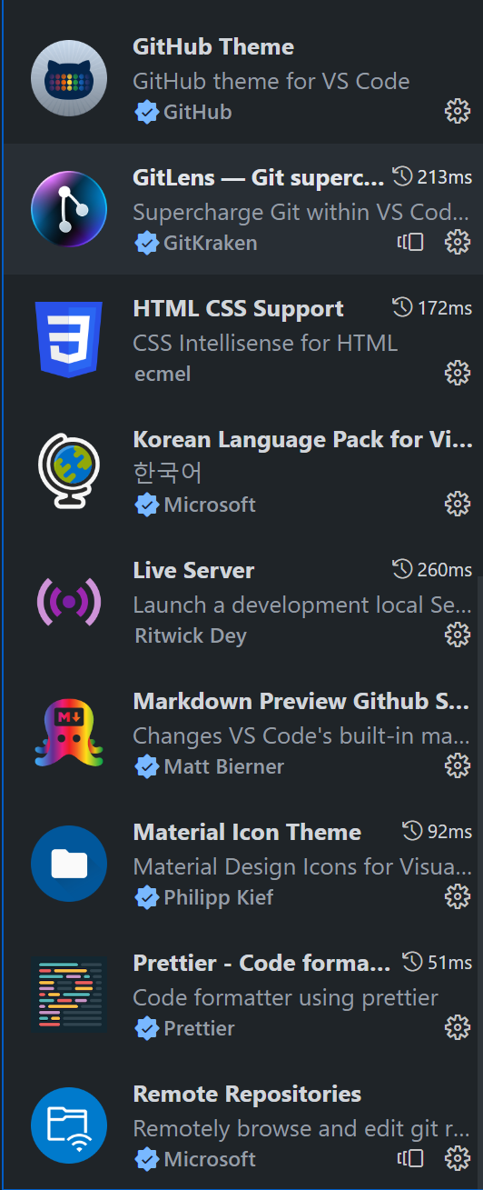The height and width of the screenshot is (1190, 483).
Task: Select the HTML CSS Support title
Action: [x=239, y=309]
